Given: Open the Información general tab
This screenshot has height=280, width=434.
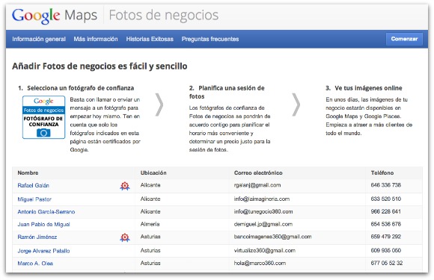Looking at the screenshot, I should 39,39.
